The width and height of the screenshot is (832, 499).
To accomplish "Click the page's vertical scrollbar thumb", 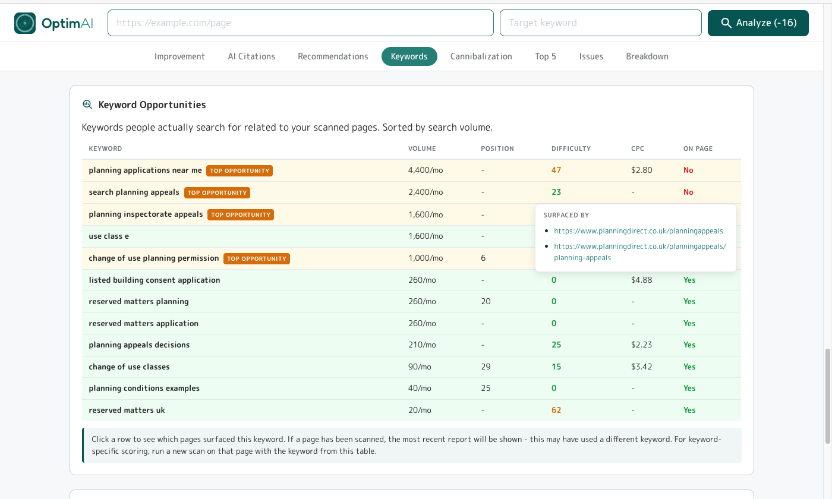I will [827, 396].
